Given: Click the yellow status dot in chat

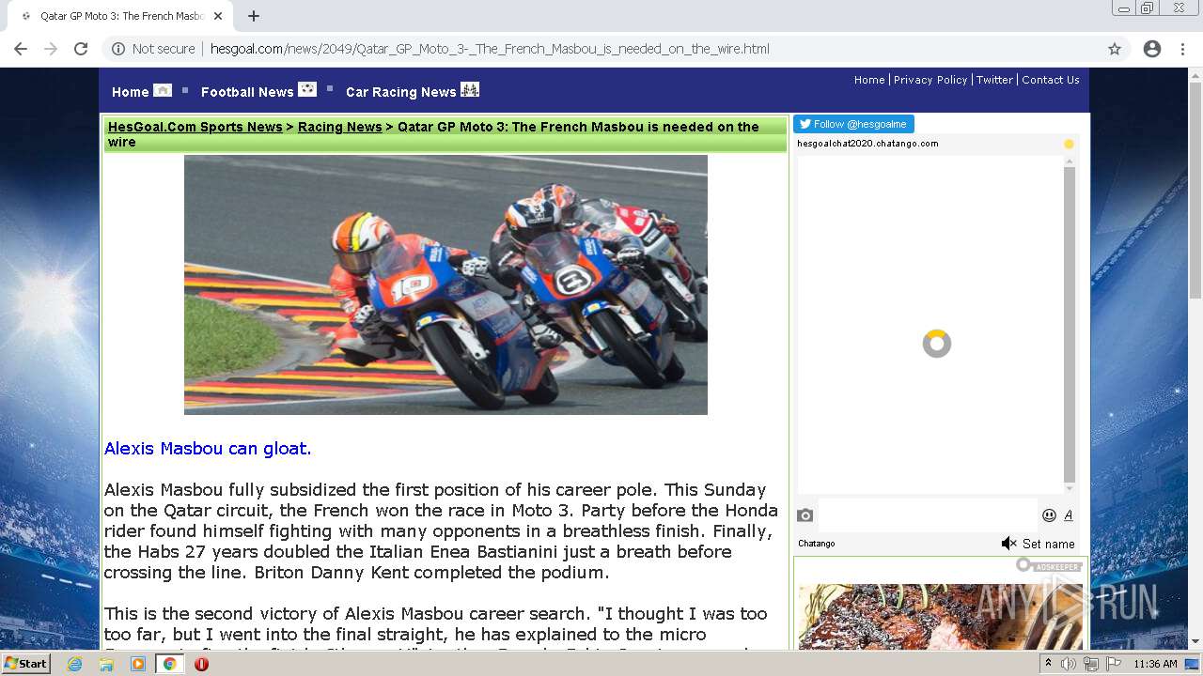Looking at the screenshot, I should click(1069, 144).
